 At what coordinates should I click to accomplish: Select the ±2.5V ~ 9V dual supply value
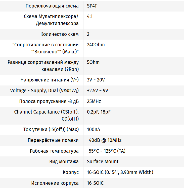pyautogui.click(x=98, y=90)
